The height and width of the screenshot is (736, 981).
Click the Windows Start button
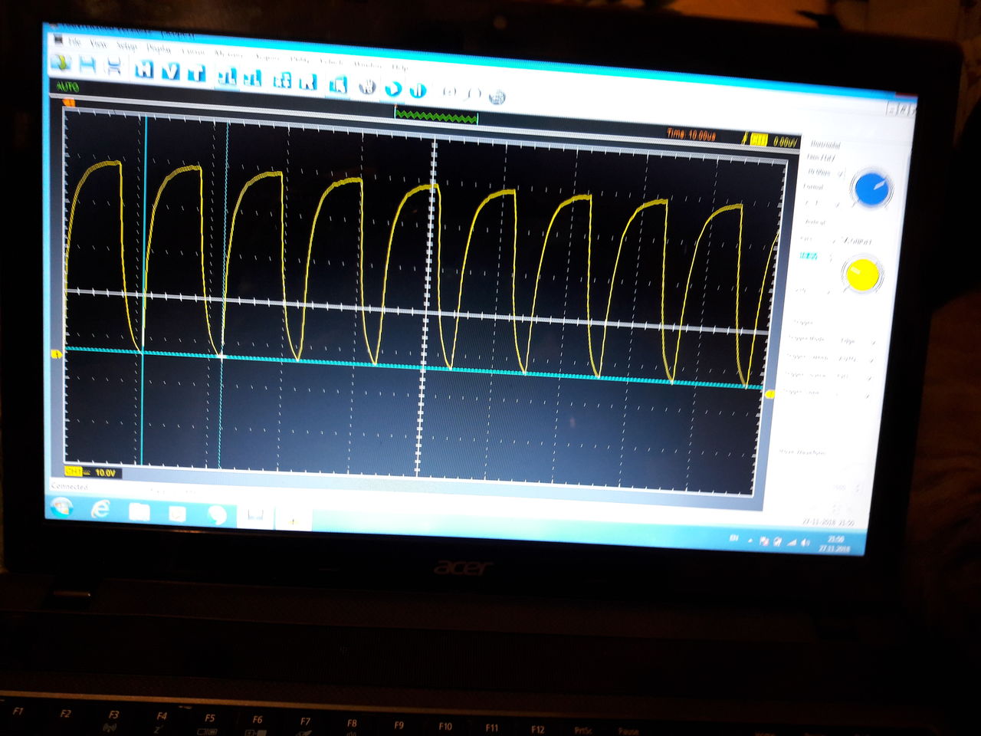(x=61, y=507)
